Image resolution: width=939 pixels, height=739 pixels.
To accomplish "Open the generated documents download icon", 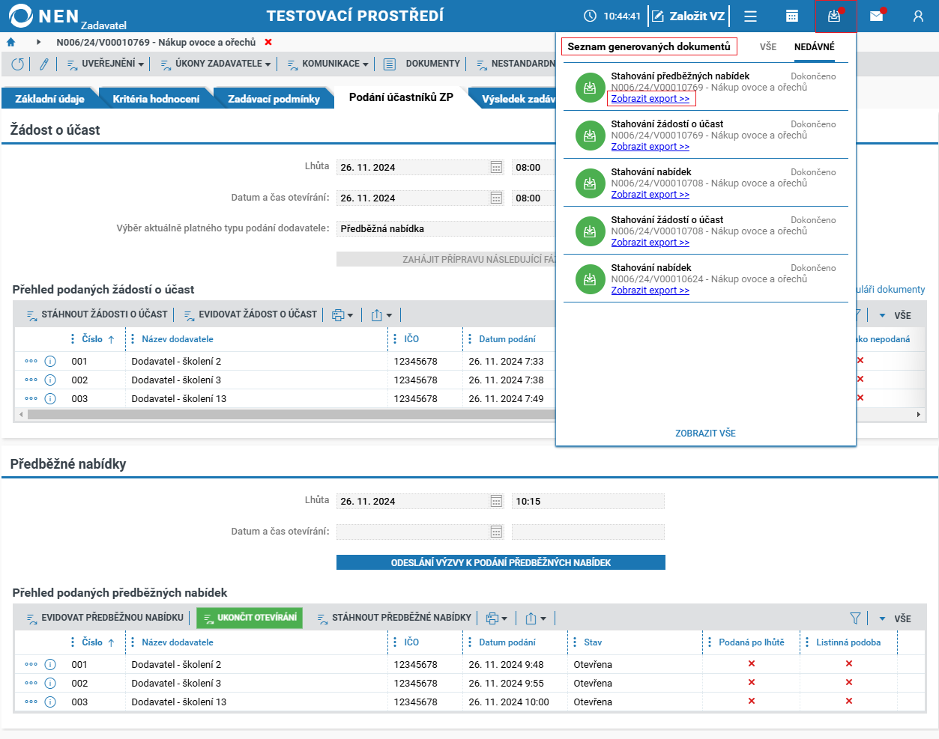I will 834,16.
